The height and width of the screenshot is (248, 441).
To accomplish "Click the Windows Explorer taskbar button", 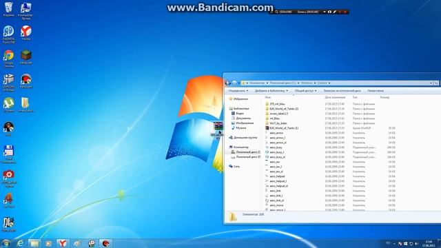I will tap(34, 243).
